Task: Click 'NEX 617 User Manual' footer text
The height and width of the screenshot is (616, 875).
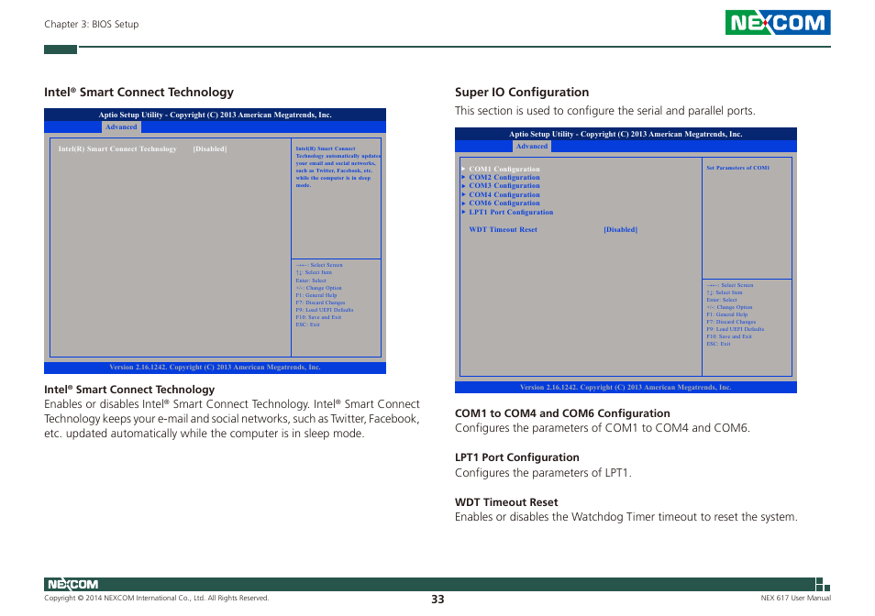Action: point(795,598)
